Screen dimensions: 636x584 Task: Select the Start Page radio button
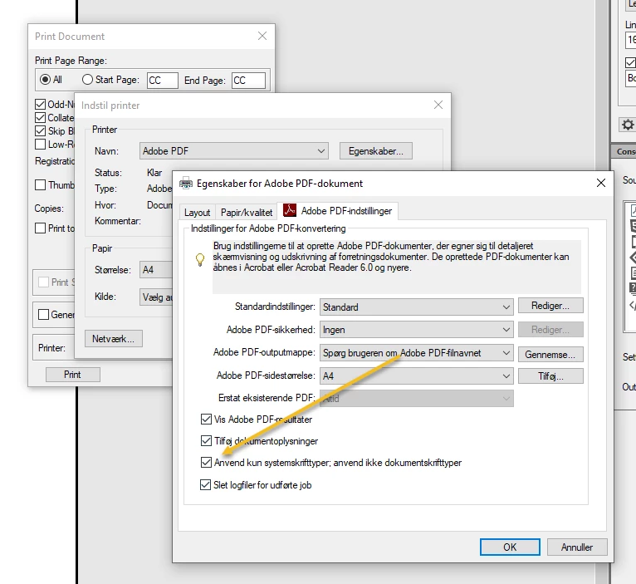(87, 79)
